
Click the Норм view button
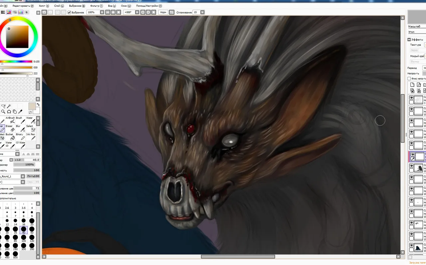click(x=163, y=12)
